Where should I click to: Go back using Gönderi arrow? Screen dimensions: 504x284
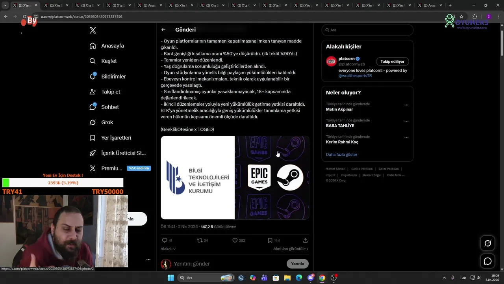[163, 30]
